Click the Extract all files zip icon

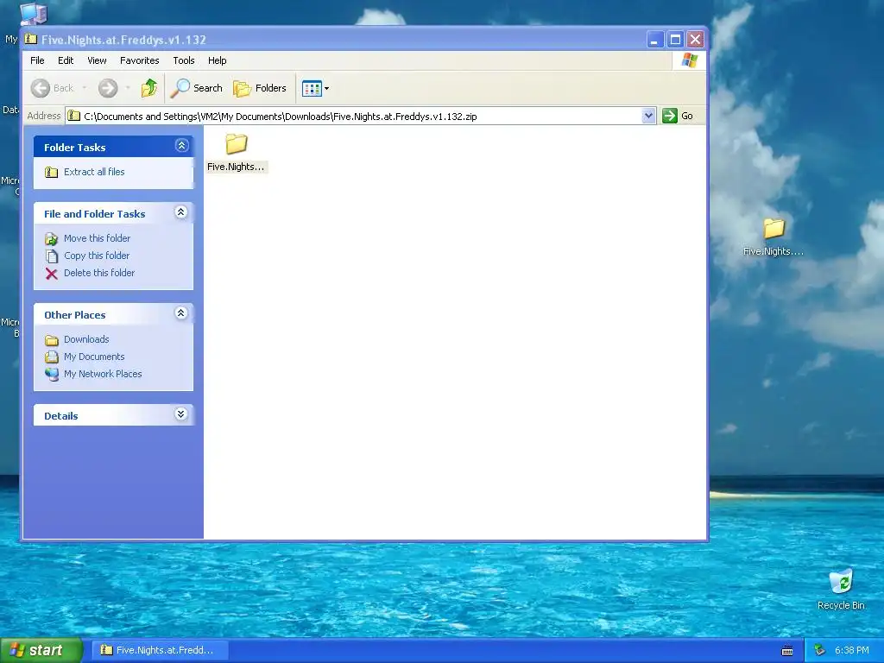pos(51,172)
